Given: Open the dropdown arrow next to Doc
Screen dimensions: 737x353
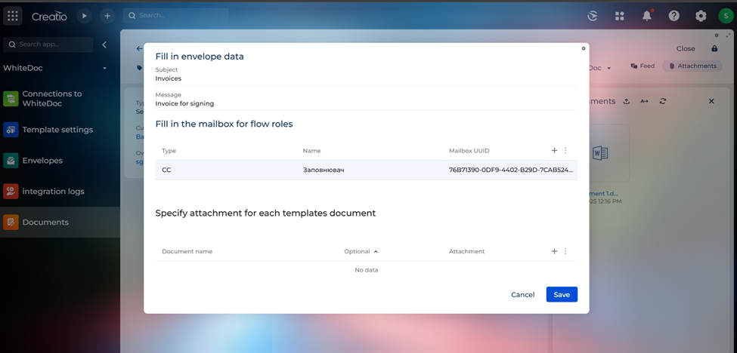Looking at the screenshot, I should (609, 69).
